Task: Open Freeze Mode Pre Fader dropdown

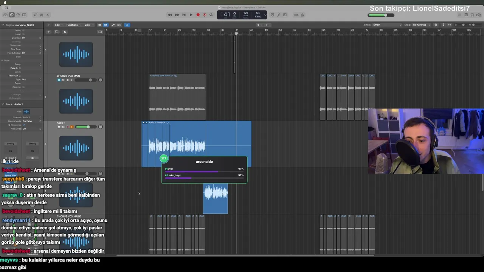Action: 31,121
